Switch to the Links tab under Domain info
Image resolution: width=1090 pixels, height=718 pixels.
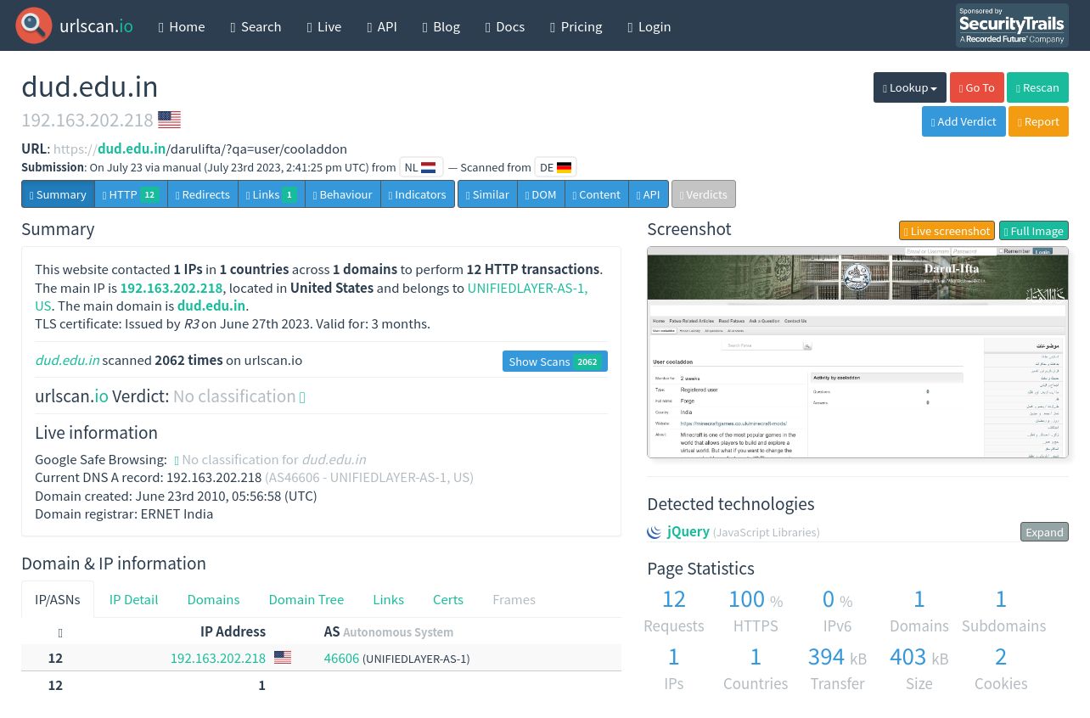(x=388, y=599)
